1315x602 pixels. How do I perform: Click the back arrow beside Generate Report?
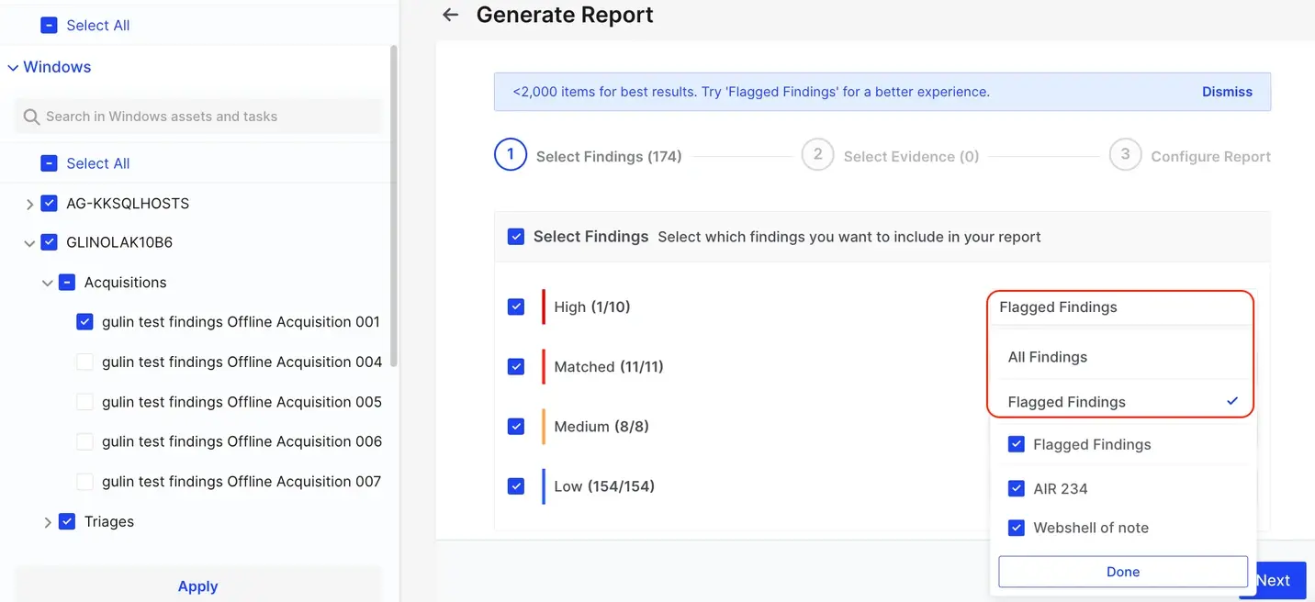point(450,15)
